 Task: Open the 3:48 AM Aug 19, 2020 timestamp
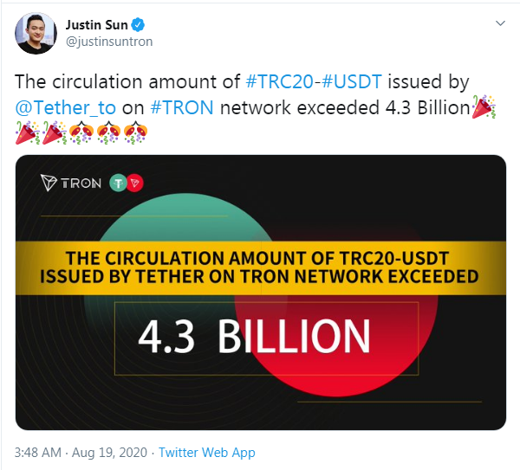click(81, 453)
